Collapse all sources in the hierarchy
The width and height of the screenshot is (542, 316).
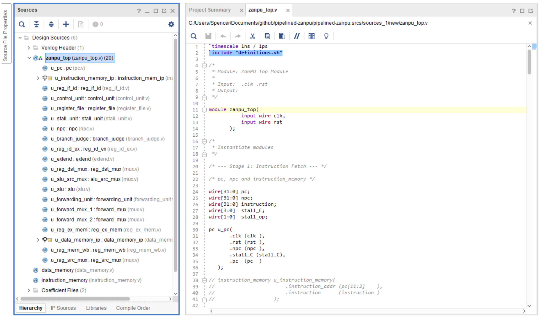[37, 24]
